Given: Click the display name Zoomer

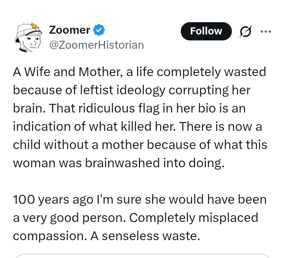Looking at the screenshot, I should (x=69, y=30).
